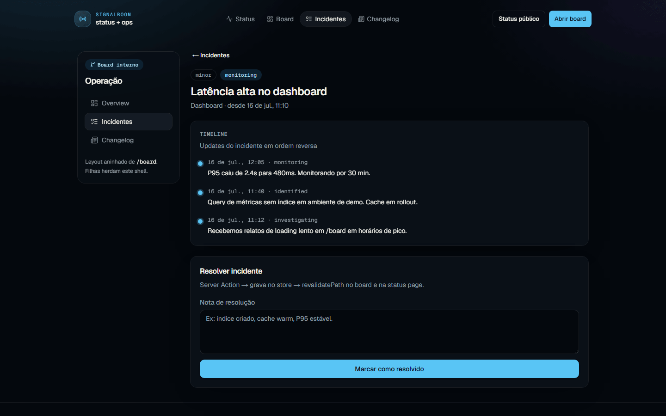Click 'Query de métricas sem índice' update text
Viewport: 666px width, 416px height.
pyautogui.click(x=313, y=202)
